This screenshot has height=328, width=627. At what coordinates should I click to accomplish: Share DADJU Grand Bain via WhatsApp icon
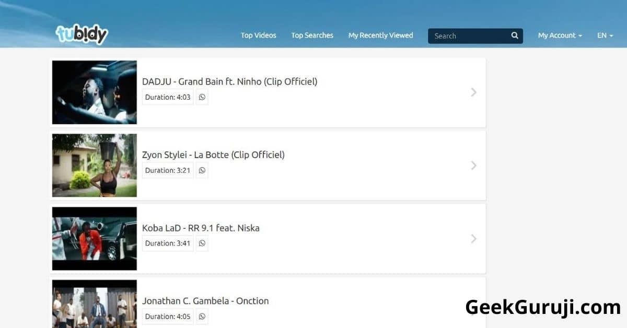(x=202, y=97)
